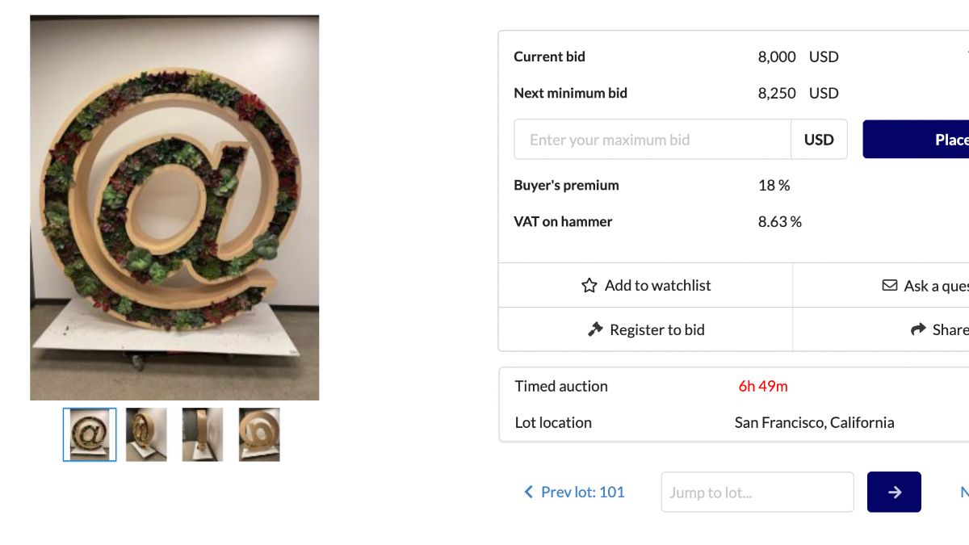Click the star icon for watchlist
Image resolution: width=969 pixels, height=545 pixels.
pyautogui.click(x=589, y=285)
